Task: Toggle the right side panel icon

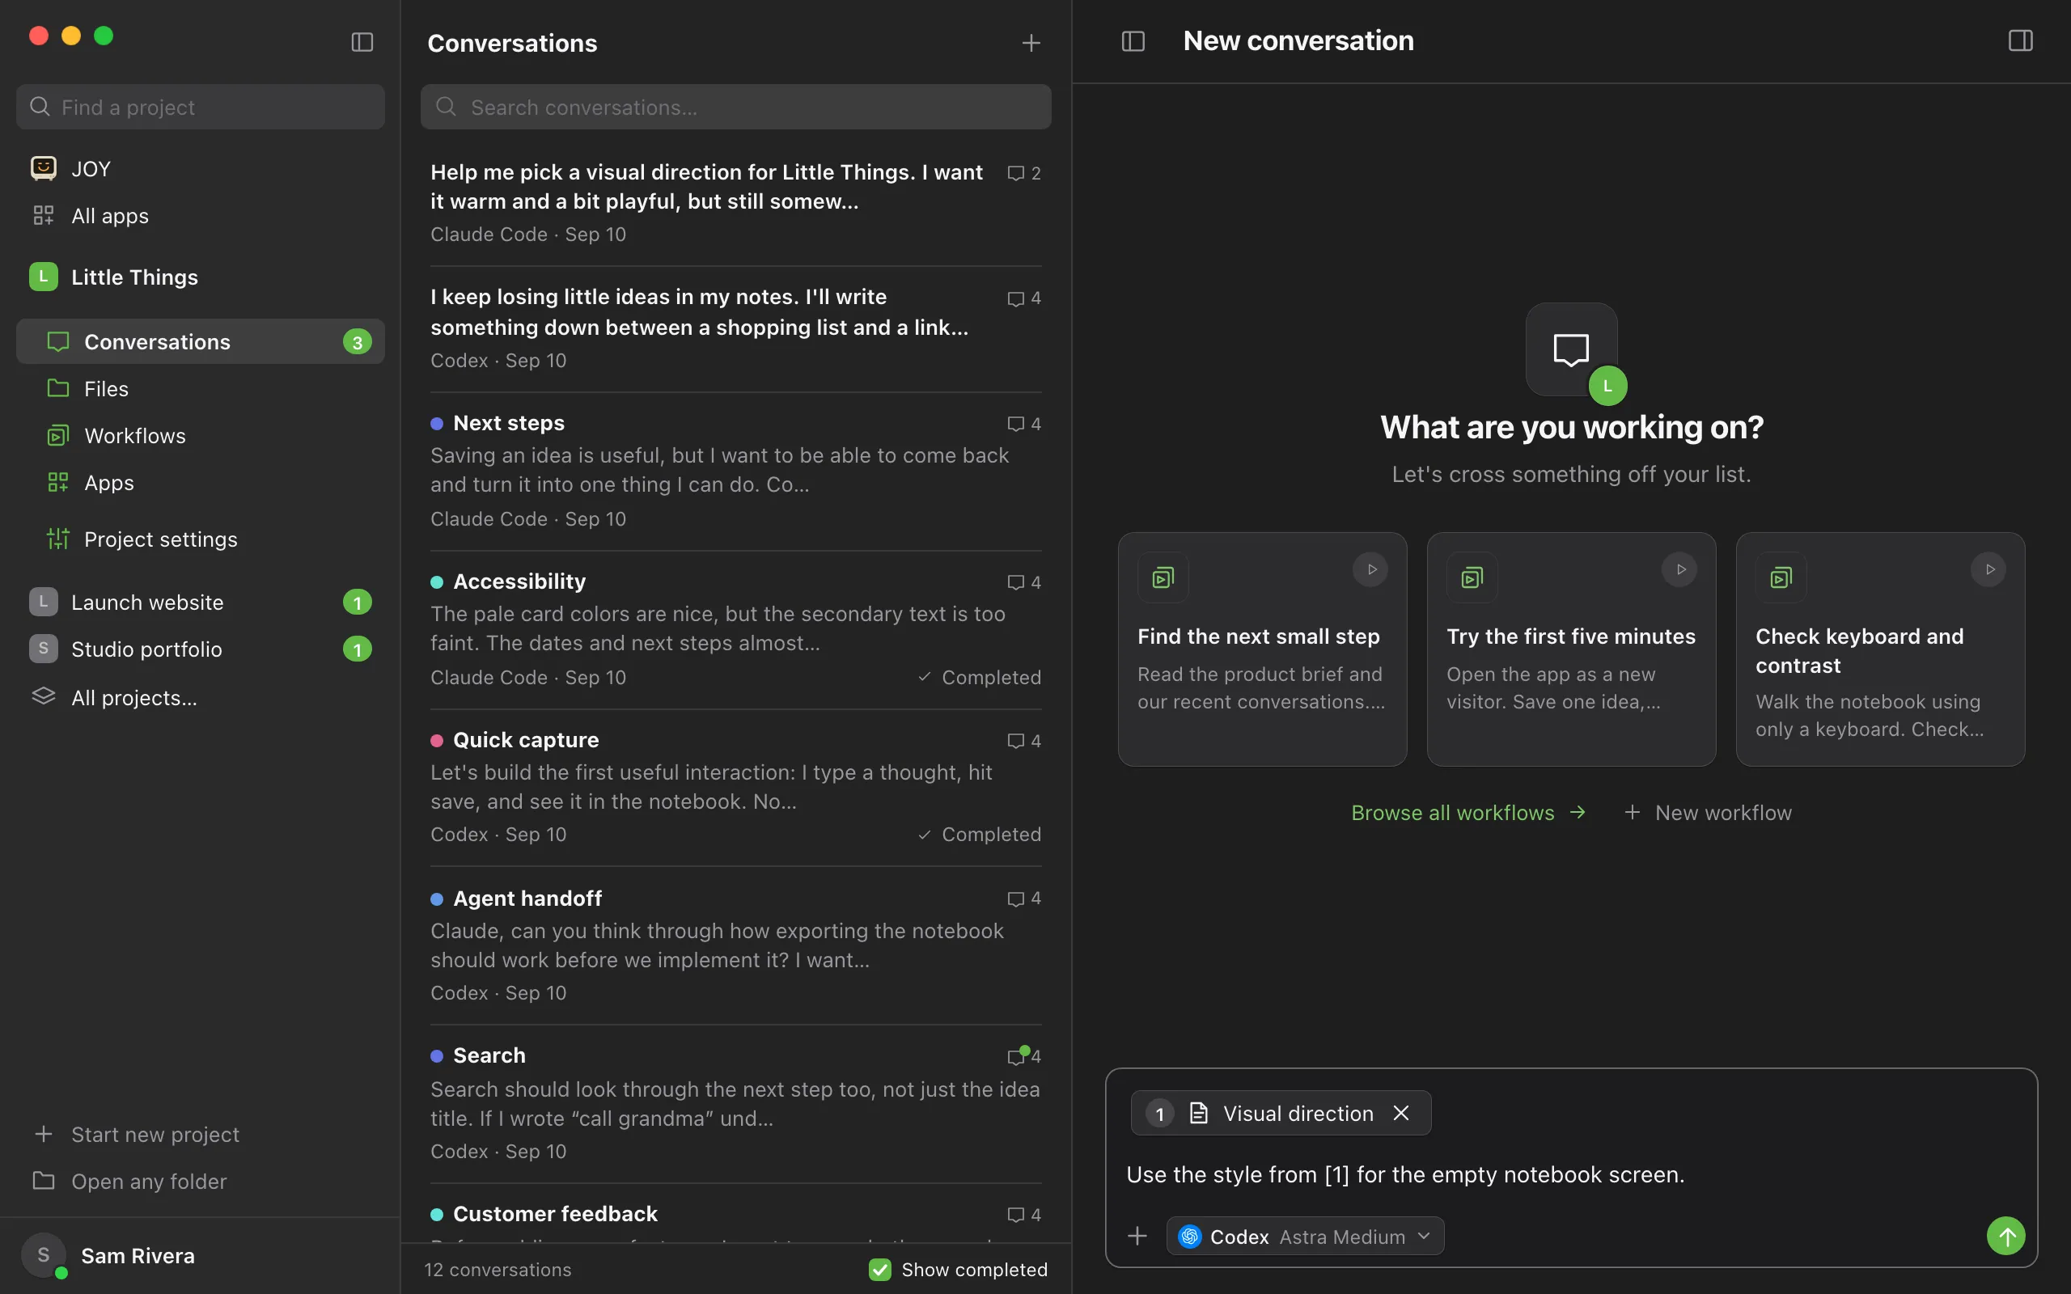Action: [x=2021, y=41]
